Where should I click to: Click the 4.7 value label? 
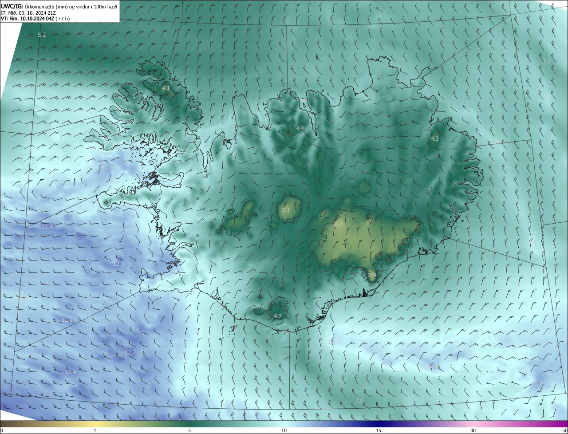pyautogui.click(x=278, y=316)
